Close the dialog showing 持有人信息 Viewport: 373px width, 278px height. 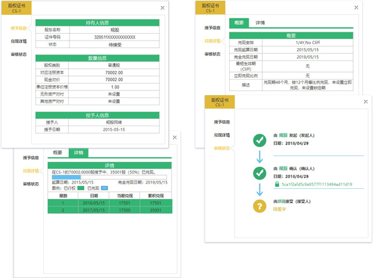point(162,8)
